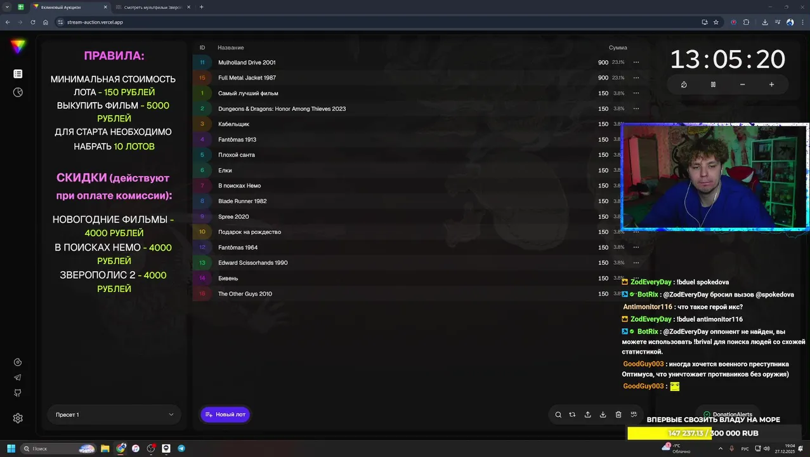Subtract time with the minus button
This screenshot has height=457, width=810.
pyautogui.click(x=742, y=84)
